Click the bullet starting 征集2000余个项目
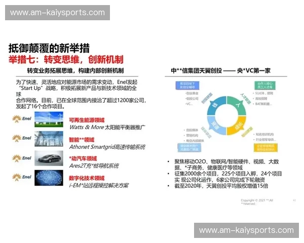This screenshot has height=243, width=304. pos(228,177)
